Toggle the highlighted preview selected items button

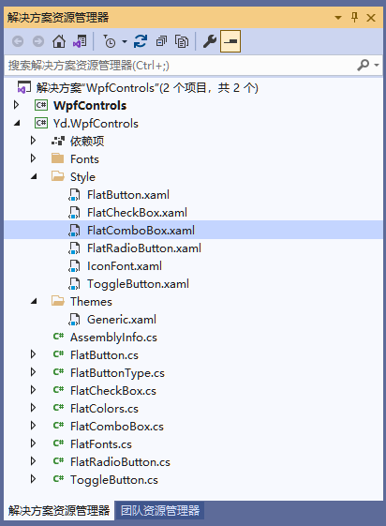[x=230, y=41]
